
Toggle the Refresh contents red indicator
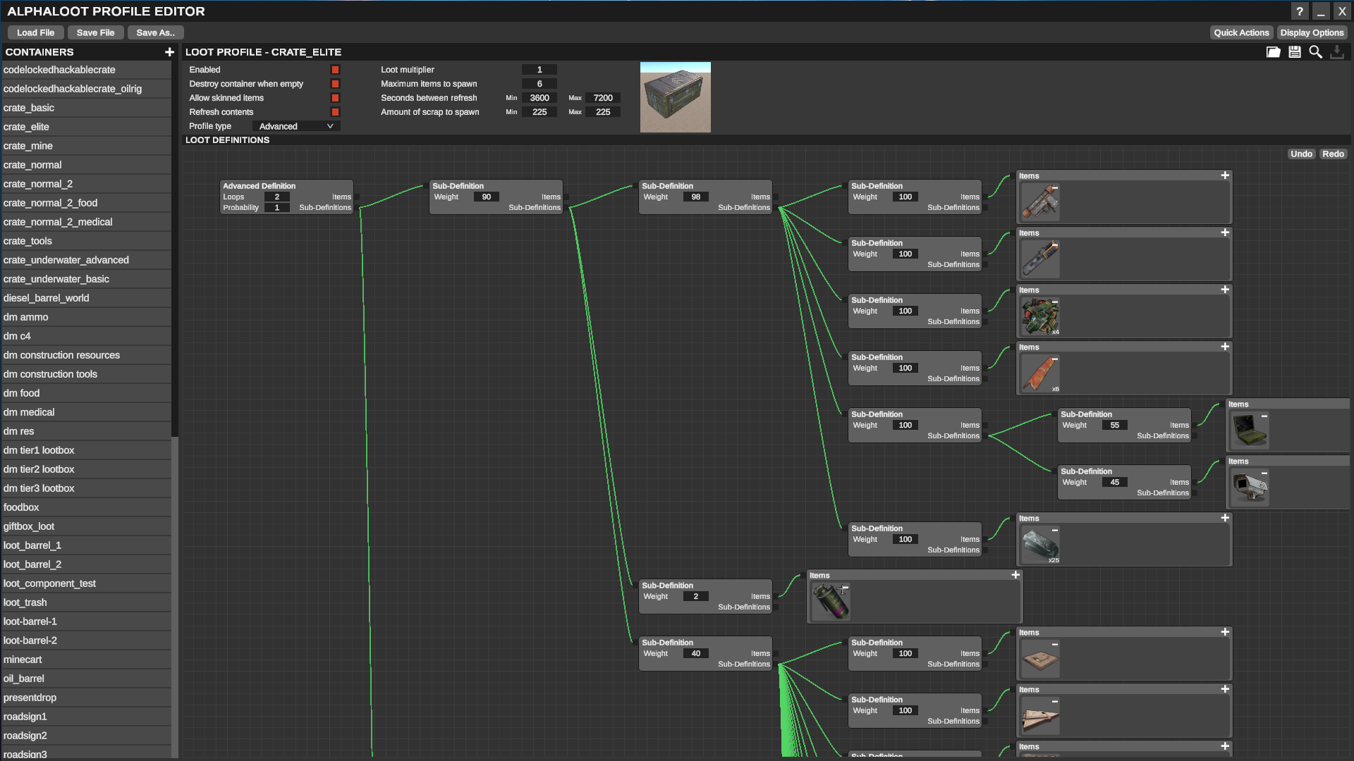pos(335,111)
